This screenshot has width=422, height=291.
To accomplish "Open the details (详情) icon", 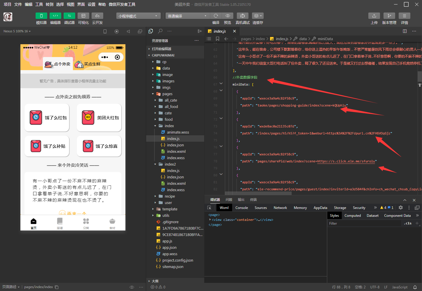I will (405, 16).
